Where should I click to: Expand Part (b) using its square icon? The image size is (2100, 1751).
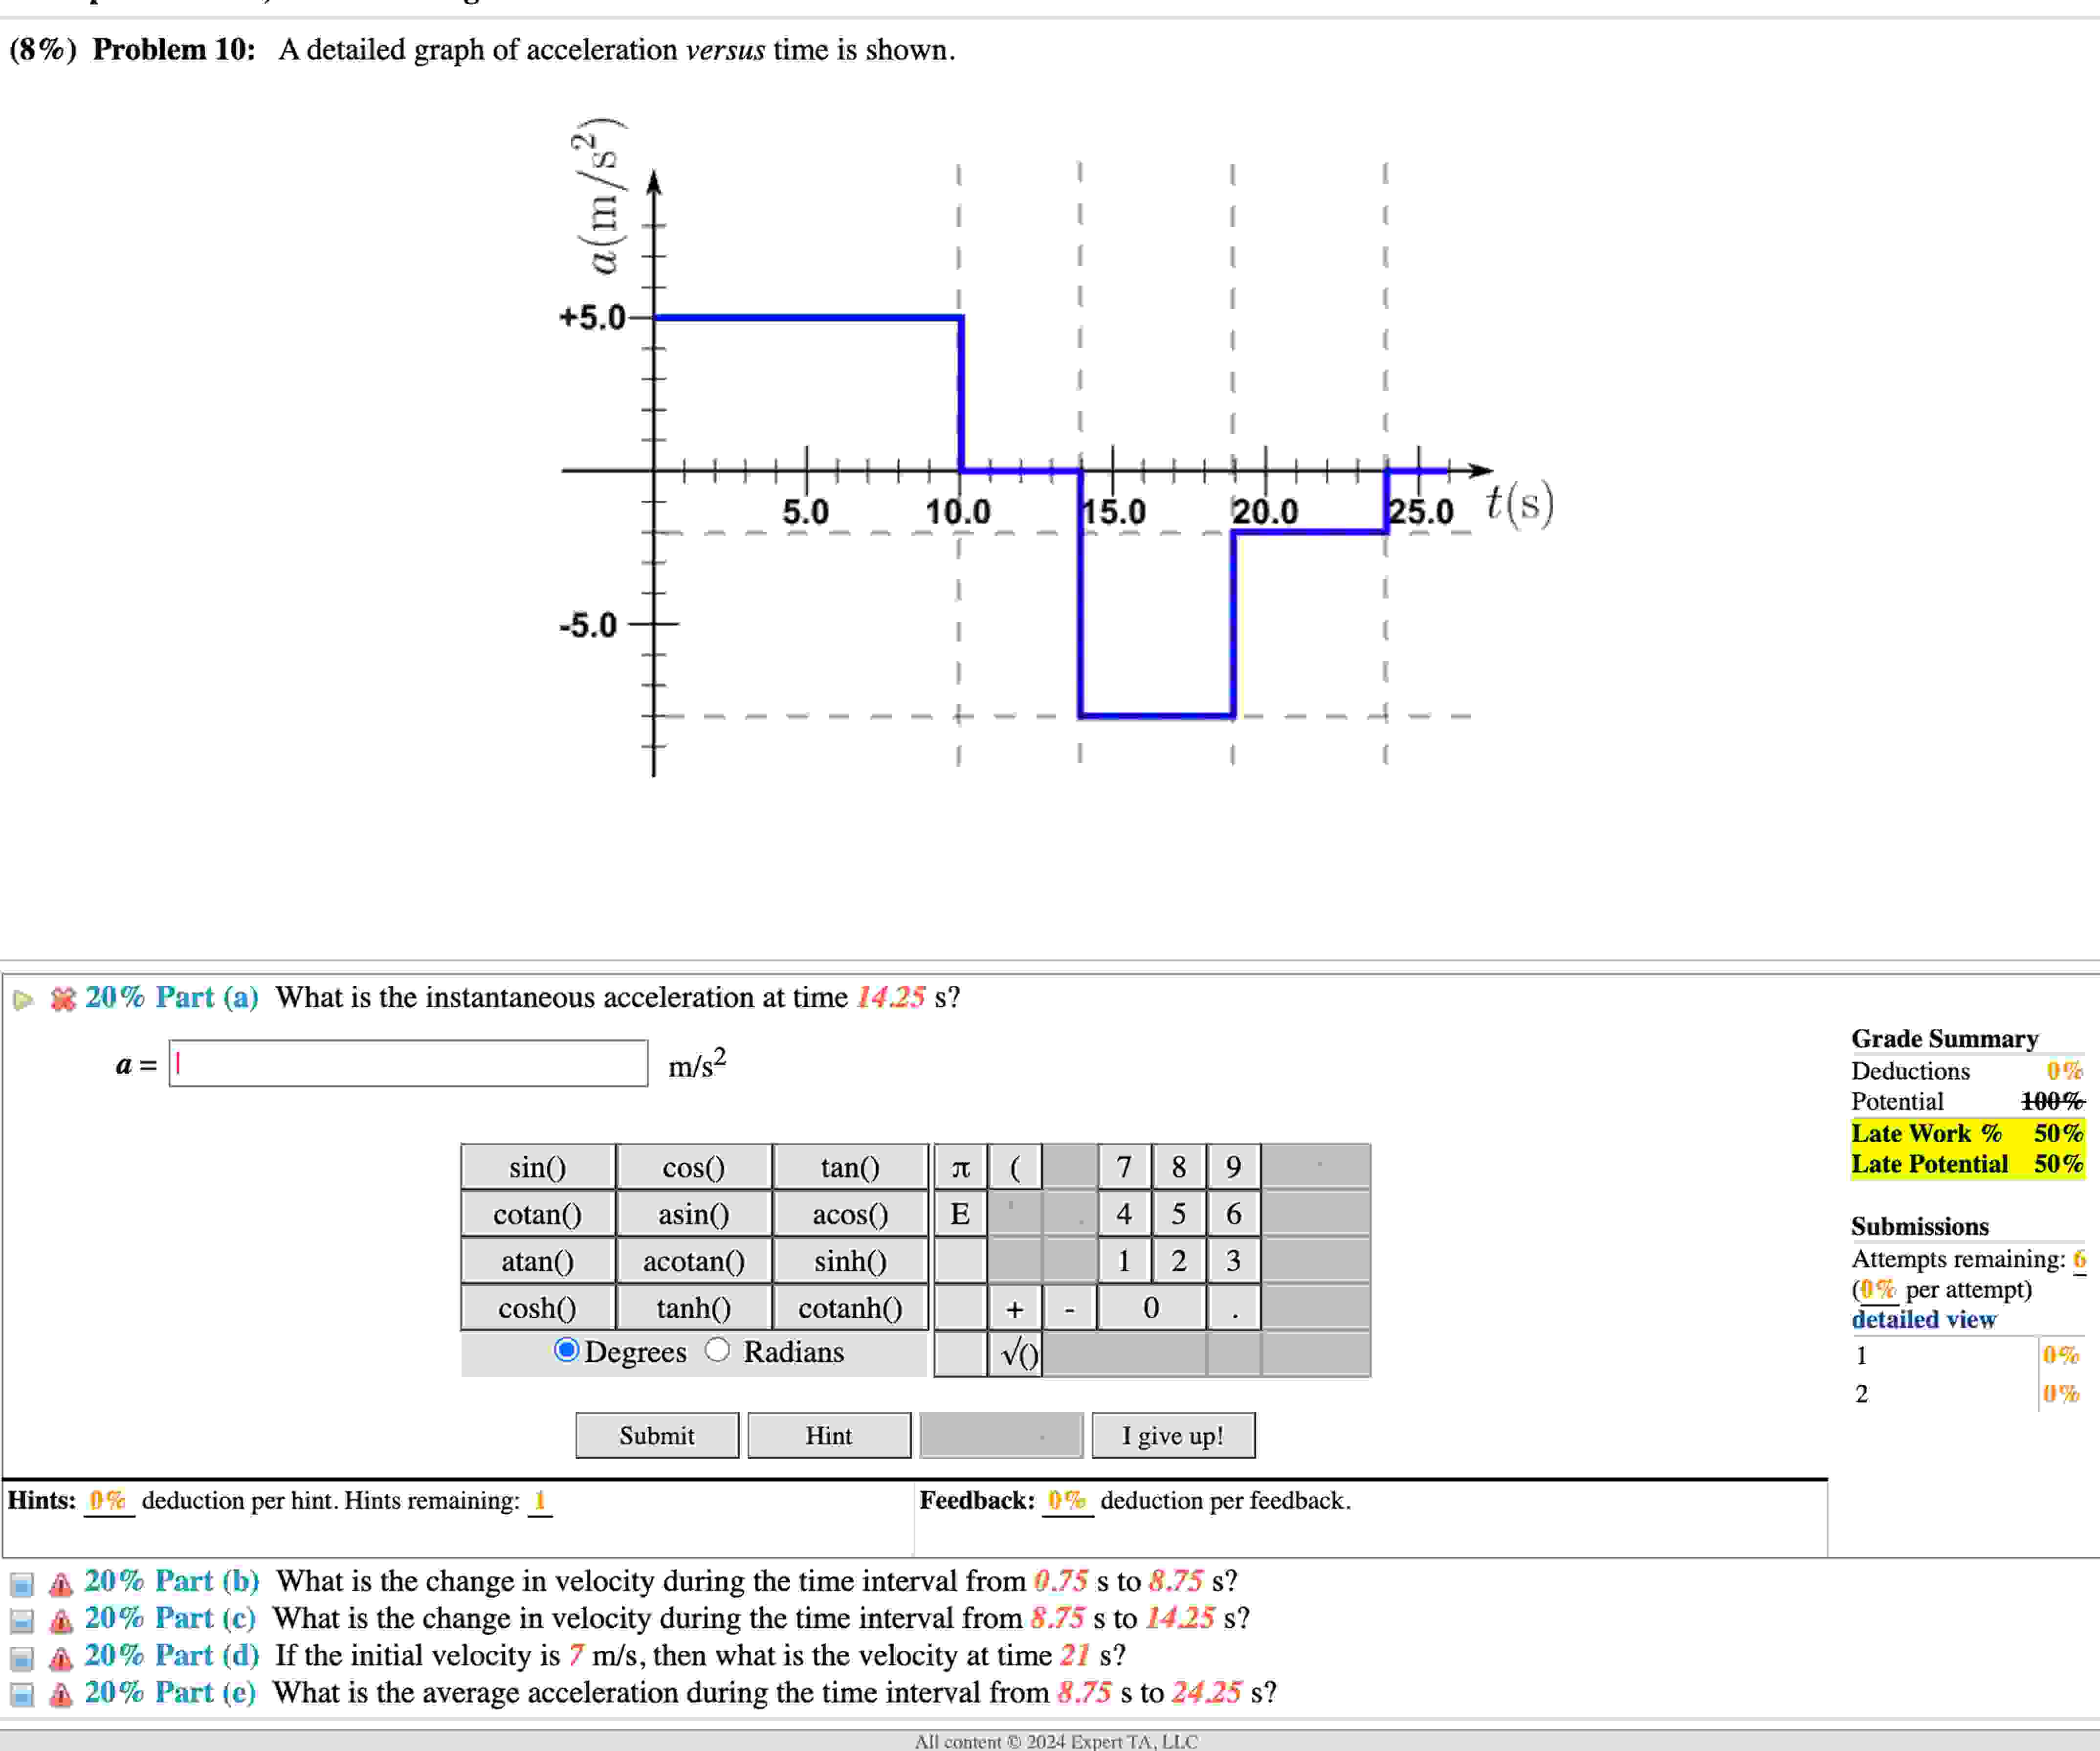point(22,1584)
